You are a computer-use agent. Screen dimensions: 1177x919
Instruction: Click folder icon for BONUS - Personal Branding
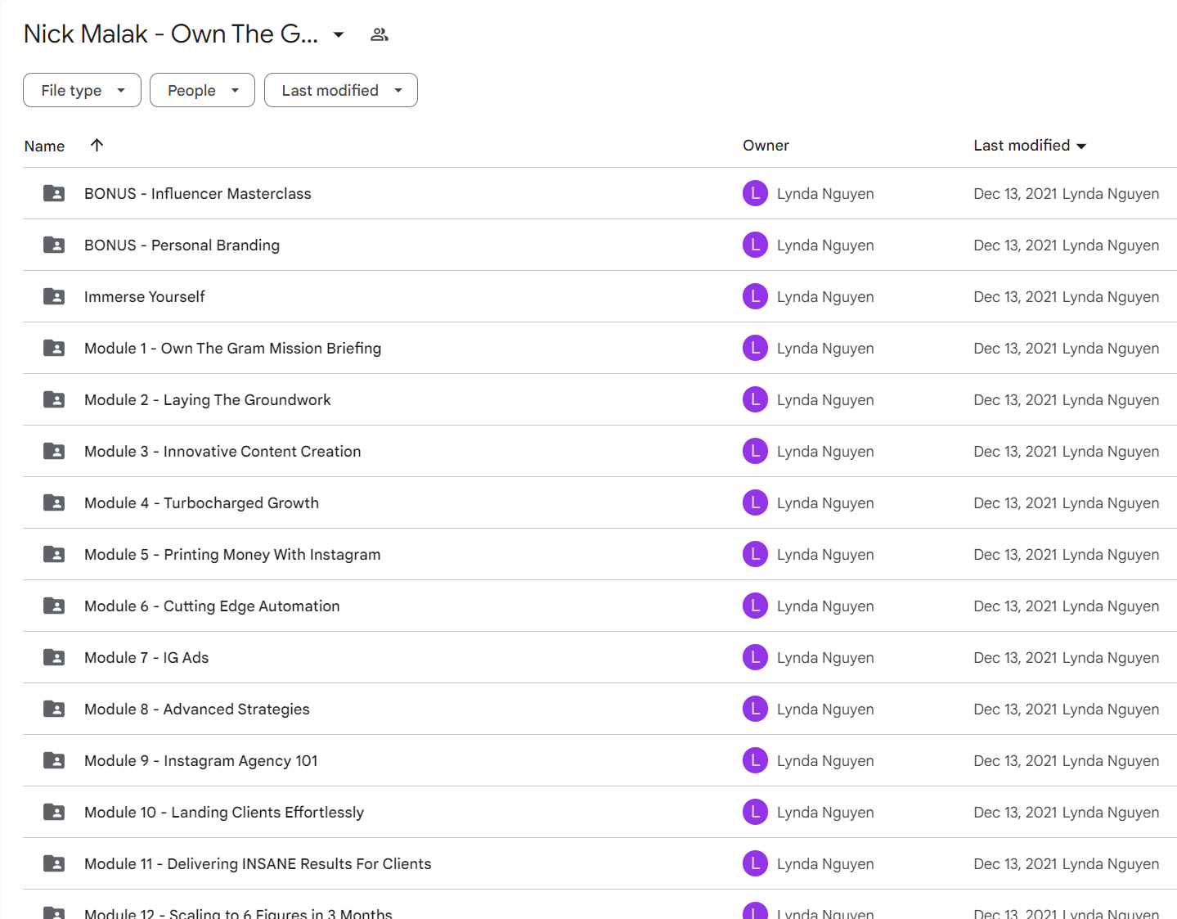54,245
